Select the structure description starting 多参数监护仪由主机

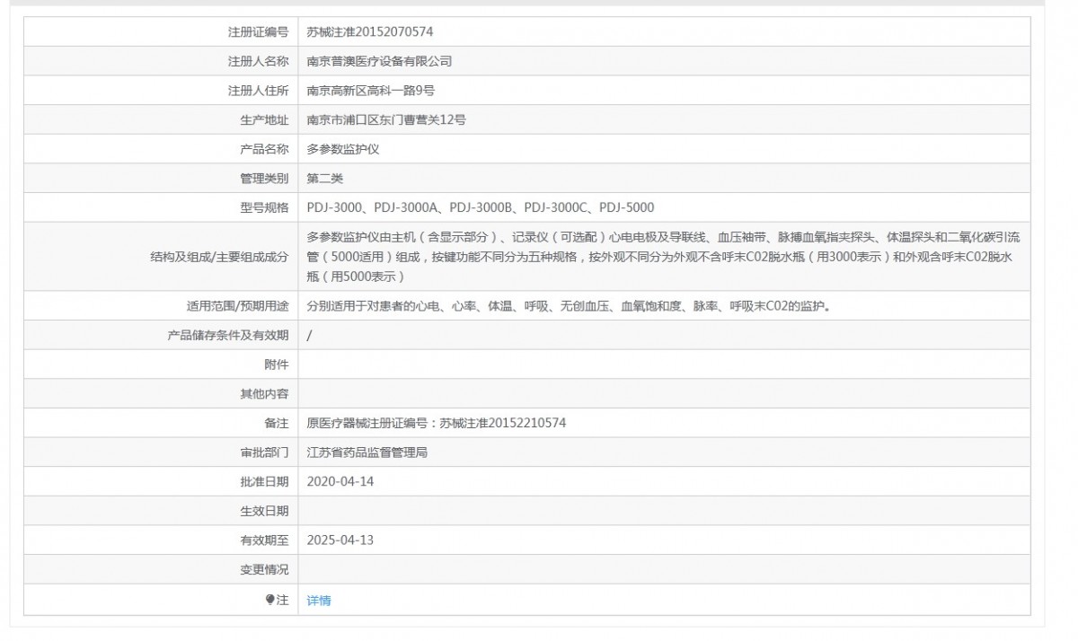[x=663, y=257]
